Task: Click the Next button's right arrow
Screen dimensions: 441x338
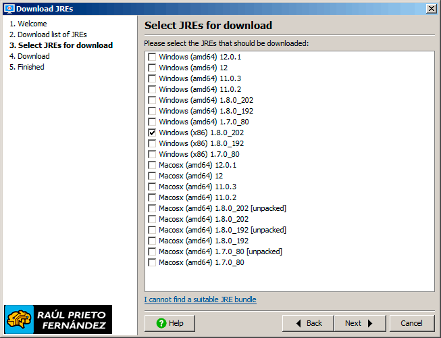Action: (x=371, y=323)
